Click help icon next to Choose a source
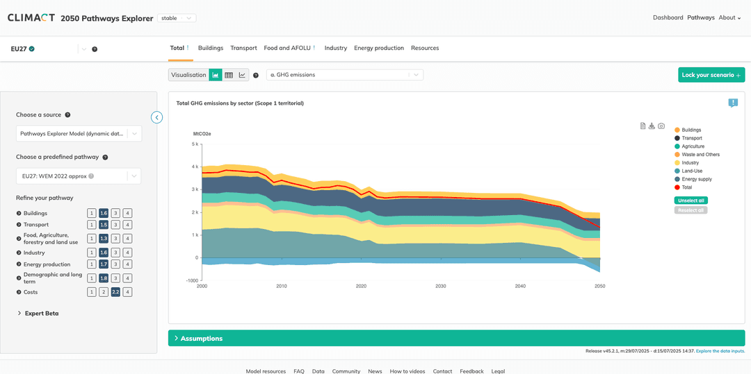Image resolution: width=751 pixels, height=374 pixels. click(67, 115)
